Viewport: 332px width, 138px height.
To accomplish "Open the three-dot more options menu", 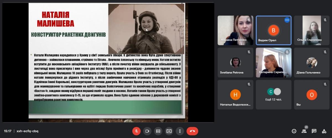I will (x=180, y=131).
